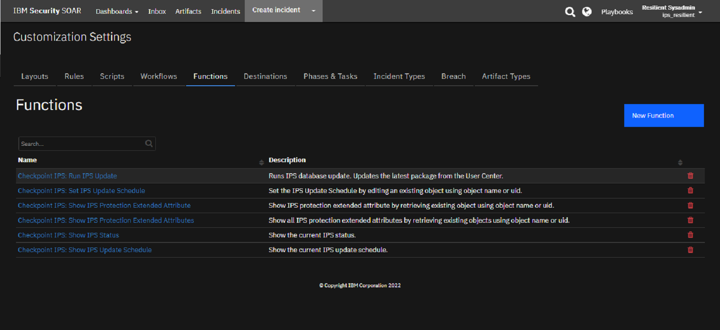The image size is (720, 330).
Task: Select the Functions tab
Action: [210, 76]
